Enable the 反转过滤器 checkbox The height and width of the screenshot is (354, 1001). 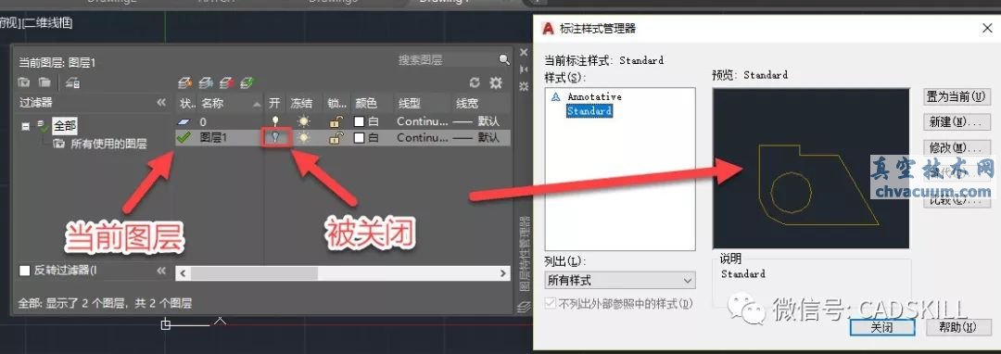(25, 271)
